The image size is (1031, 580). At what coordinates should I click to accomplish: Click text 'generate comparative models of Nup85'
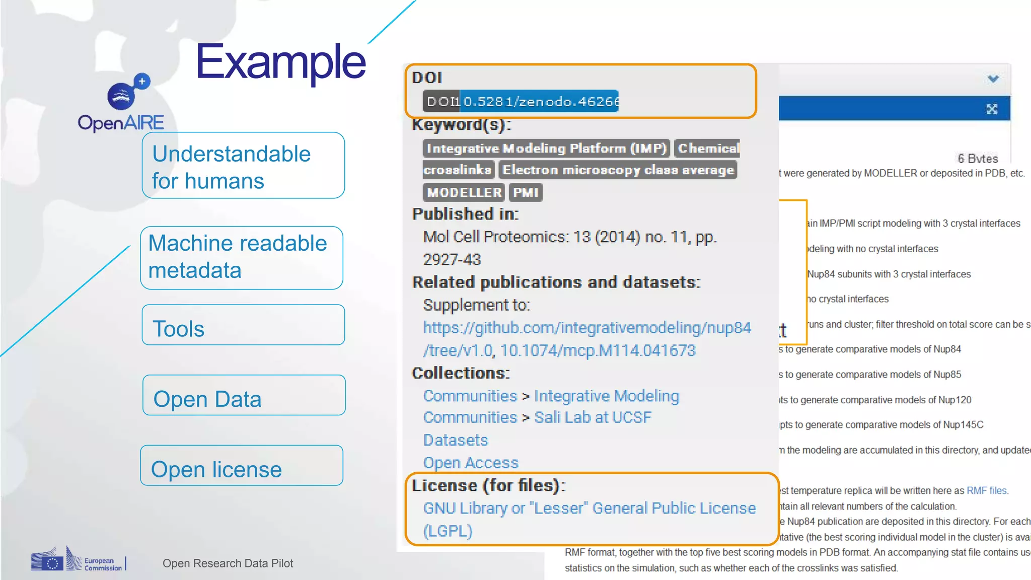pyautogui.click(x=878, y=375)
